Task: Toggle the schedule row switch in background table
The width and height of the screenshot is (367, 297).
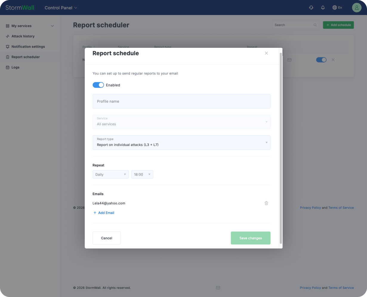Action: point(321,60)
